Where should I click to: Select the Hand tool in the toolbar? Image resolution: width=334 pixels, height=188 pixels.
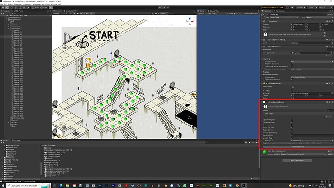[x=3, y=7]
